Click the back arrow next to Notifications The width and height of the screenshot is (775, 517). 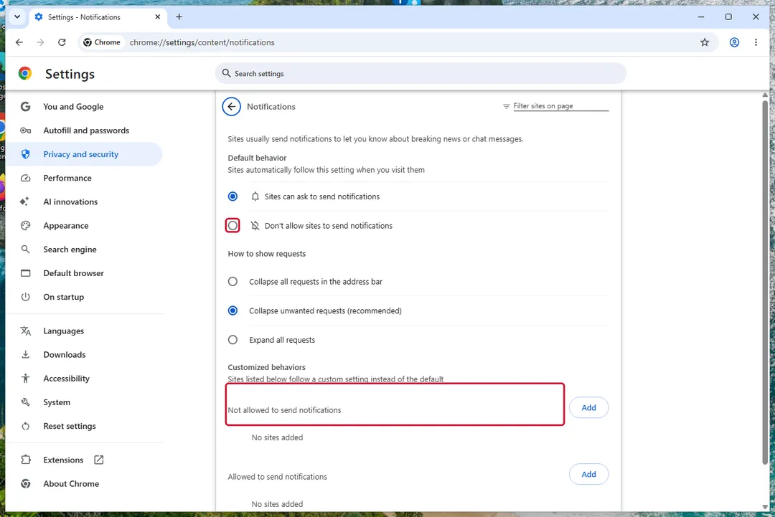click(231, 107)
